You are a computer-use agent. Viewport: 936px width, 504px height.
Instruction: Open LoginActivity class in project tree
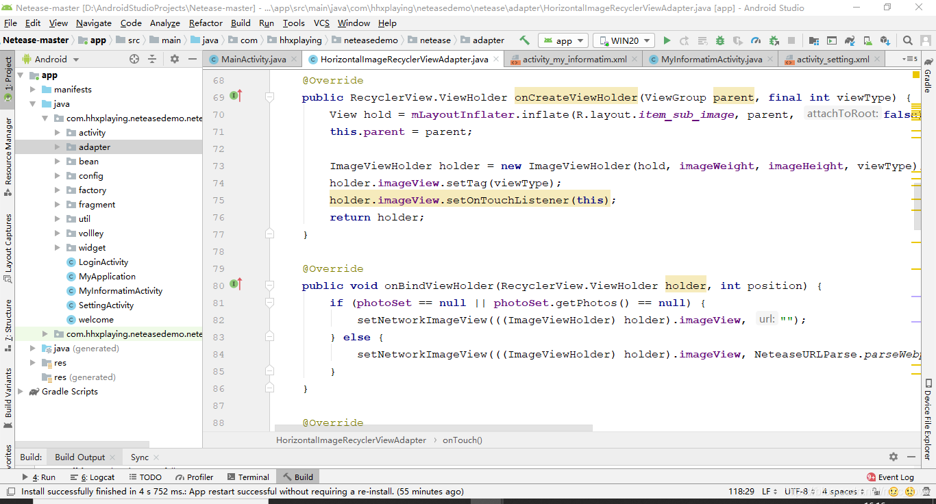(103, 262)
